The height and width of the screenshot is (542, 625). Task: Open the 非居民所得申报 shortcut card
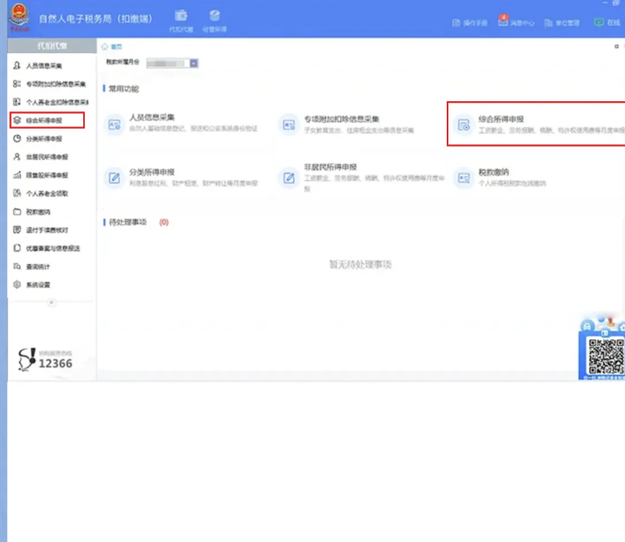362,177
